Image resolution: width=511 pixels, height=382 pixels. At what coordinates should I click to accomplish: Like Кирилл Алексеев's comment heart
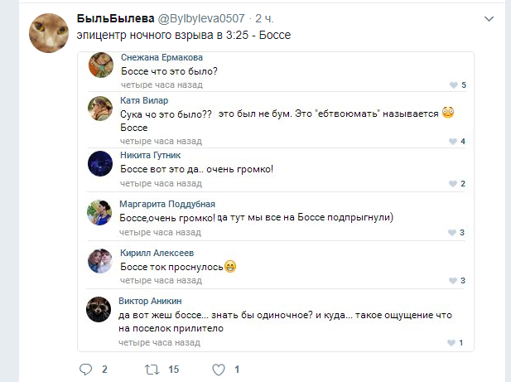(452, 281)
